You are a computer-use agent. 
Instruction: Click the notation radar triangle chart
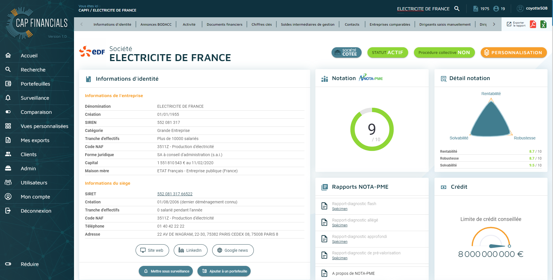click(x=491, y=117)
